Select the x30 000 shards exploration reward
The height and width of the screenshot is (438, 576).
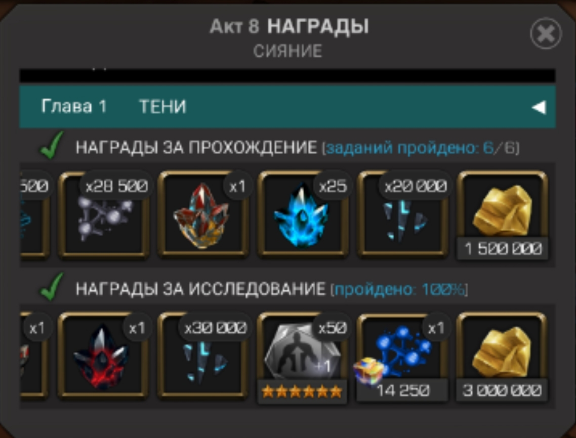pyautogui.click(x=203, y=356)
